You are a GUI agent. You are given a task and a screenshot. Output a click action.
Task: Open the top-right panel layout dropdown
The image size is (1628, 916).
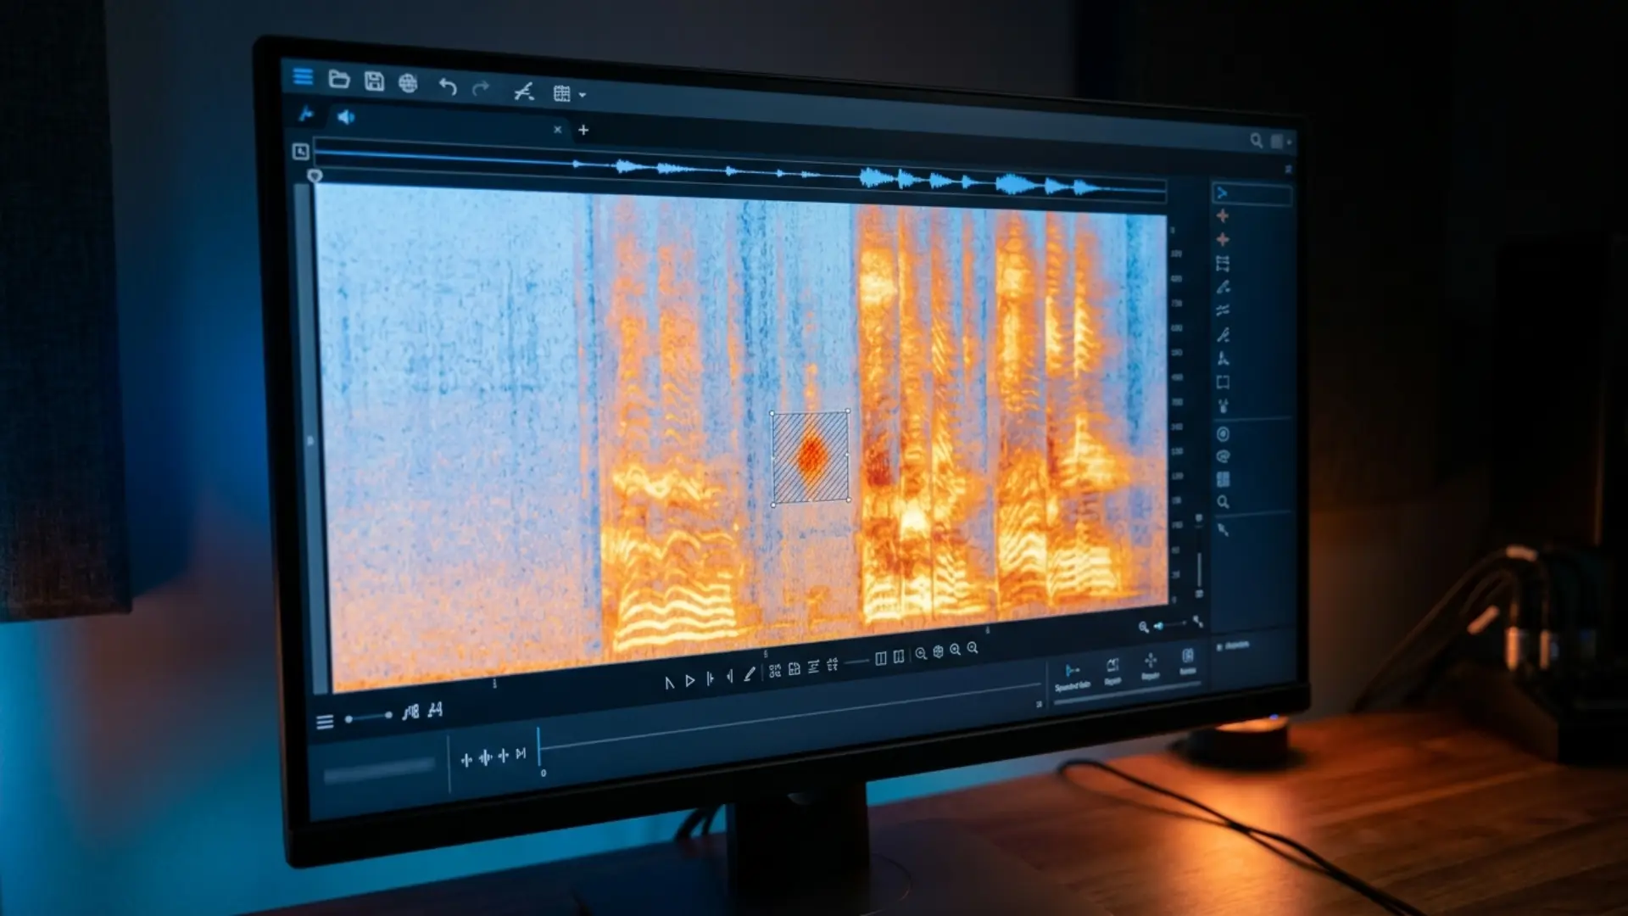point(1281,142)
